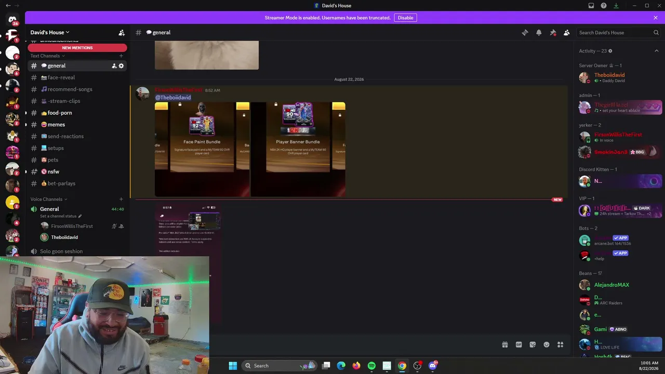
Task: Open the Threads icon in channel header
Action: 525,32
